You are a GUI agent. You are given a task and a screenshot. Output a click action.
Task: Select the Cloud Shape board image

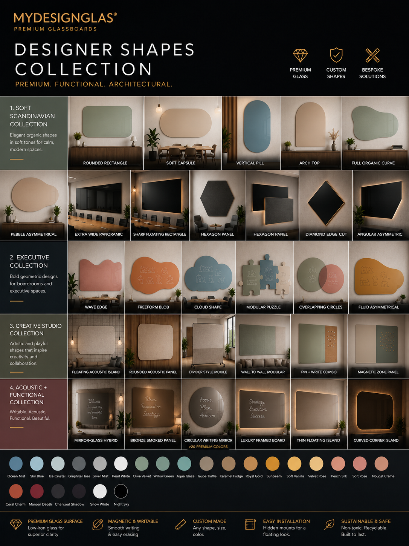click(209, 278)
